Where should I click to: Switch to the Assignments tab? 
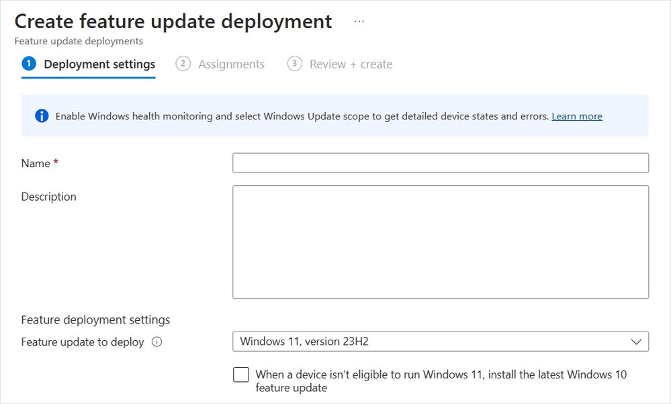[x=231, y=64]
